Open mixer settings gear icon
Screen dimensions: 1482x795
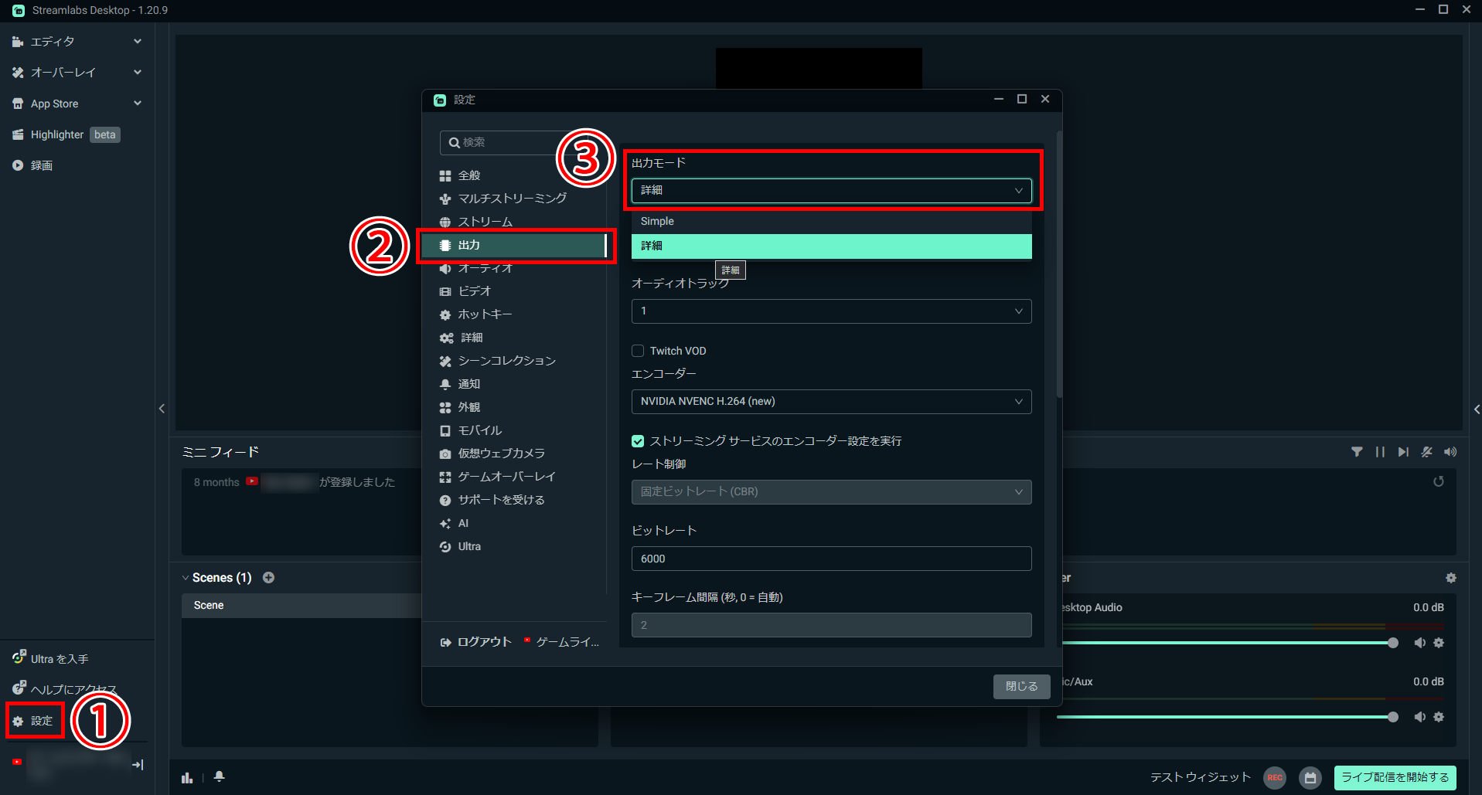(x=1451, y=578)
